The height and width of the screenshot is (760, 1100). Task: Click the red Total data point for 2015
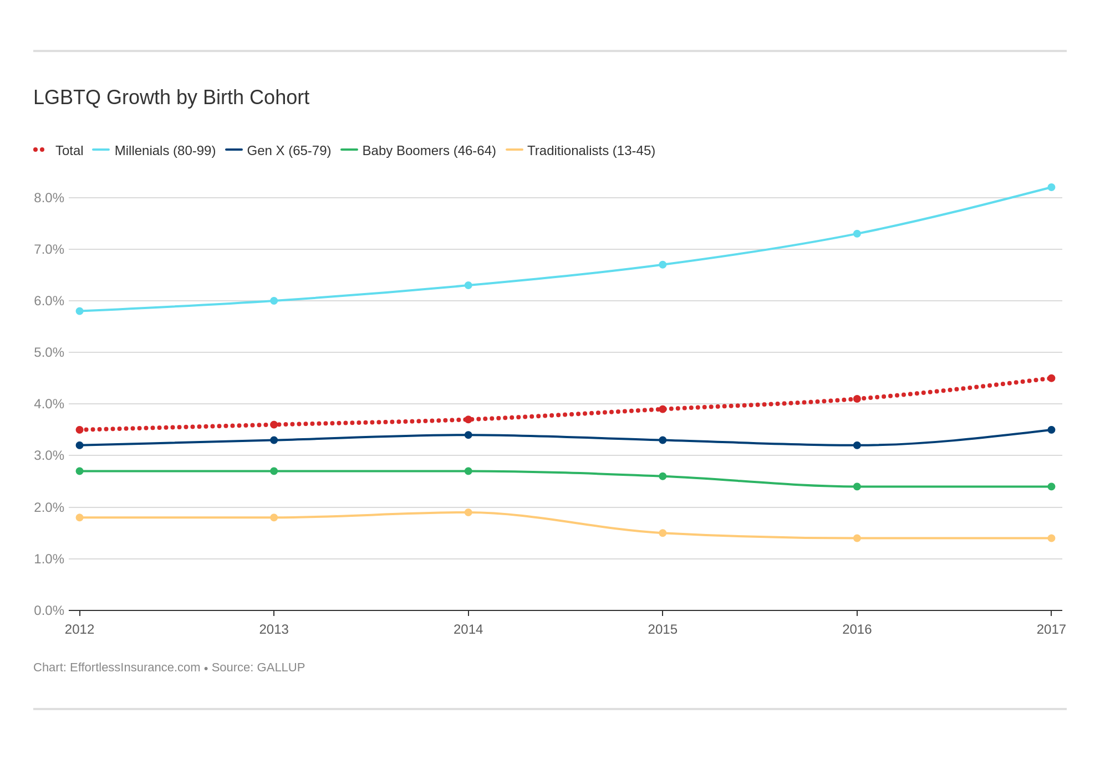(663, 409)
